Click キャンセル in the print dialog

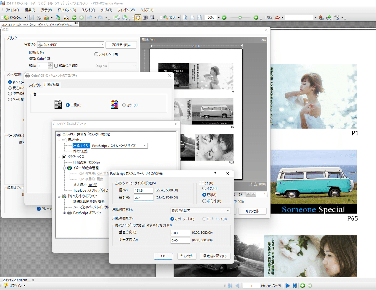click(252, 211)
